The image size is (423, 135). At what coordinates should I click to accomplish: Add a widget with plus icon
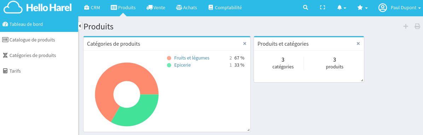[x=405, y=27]
